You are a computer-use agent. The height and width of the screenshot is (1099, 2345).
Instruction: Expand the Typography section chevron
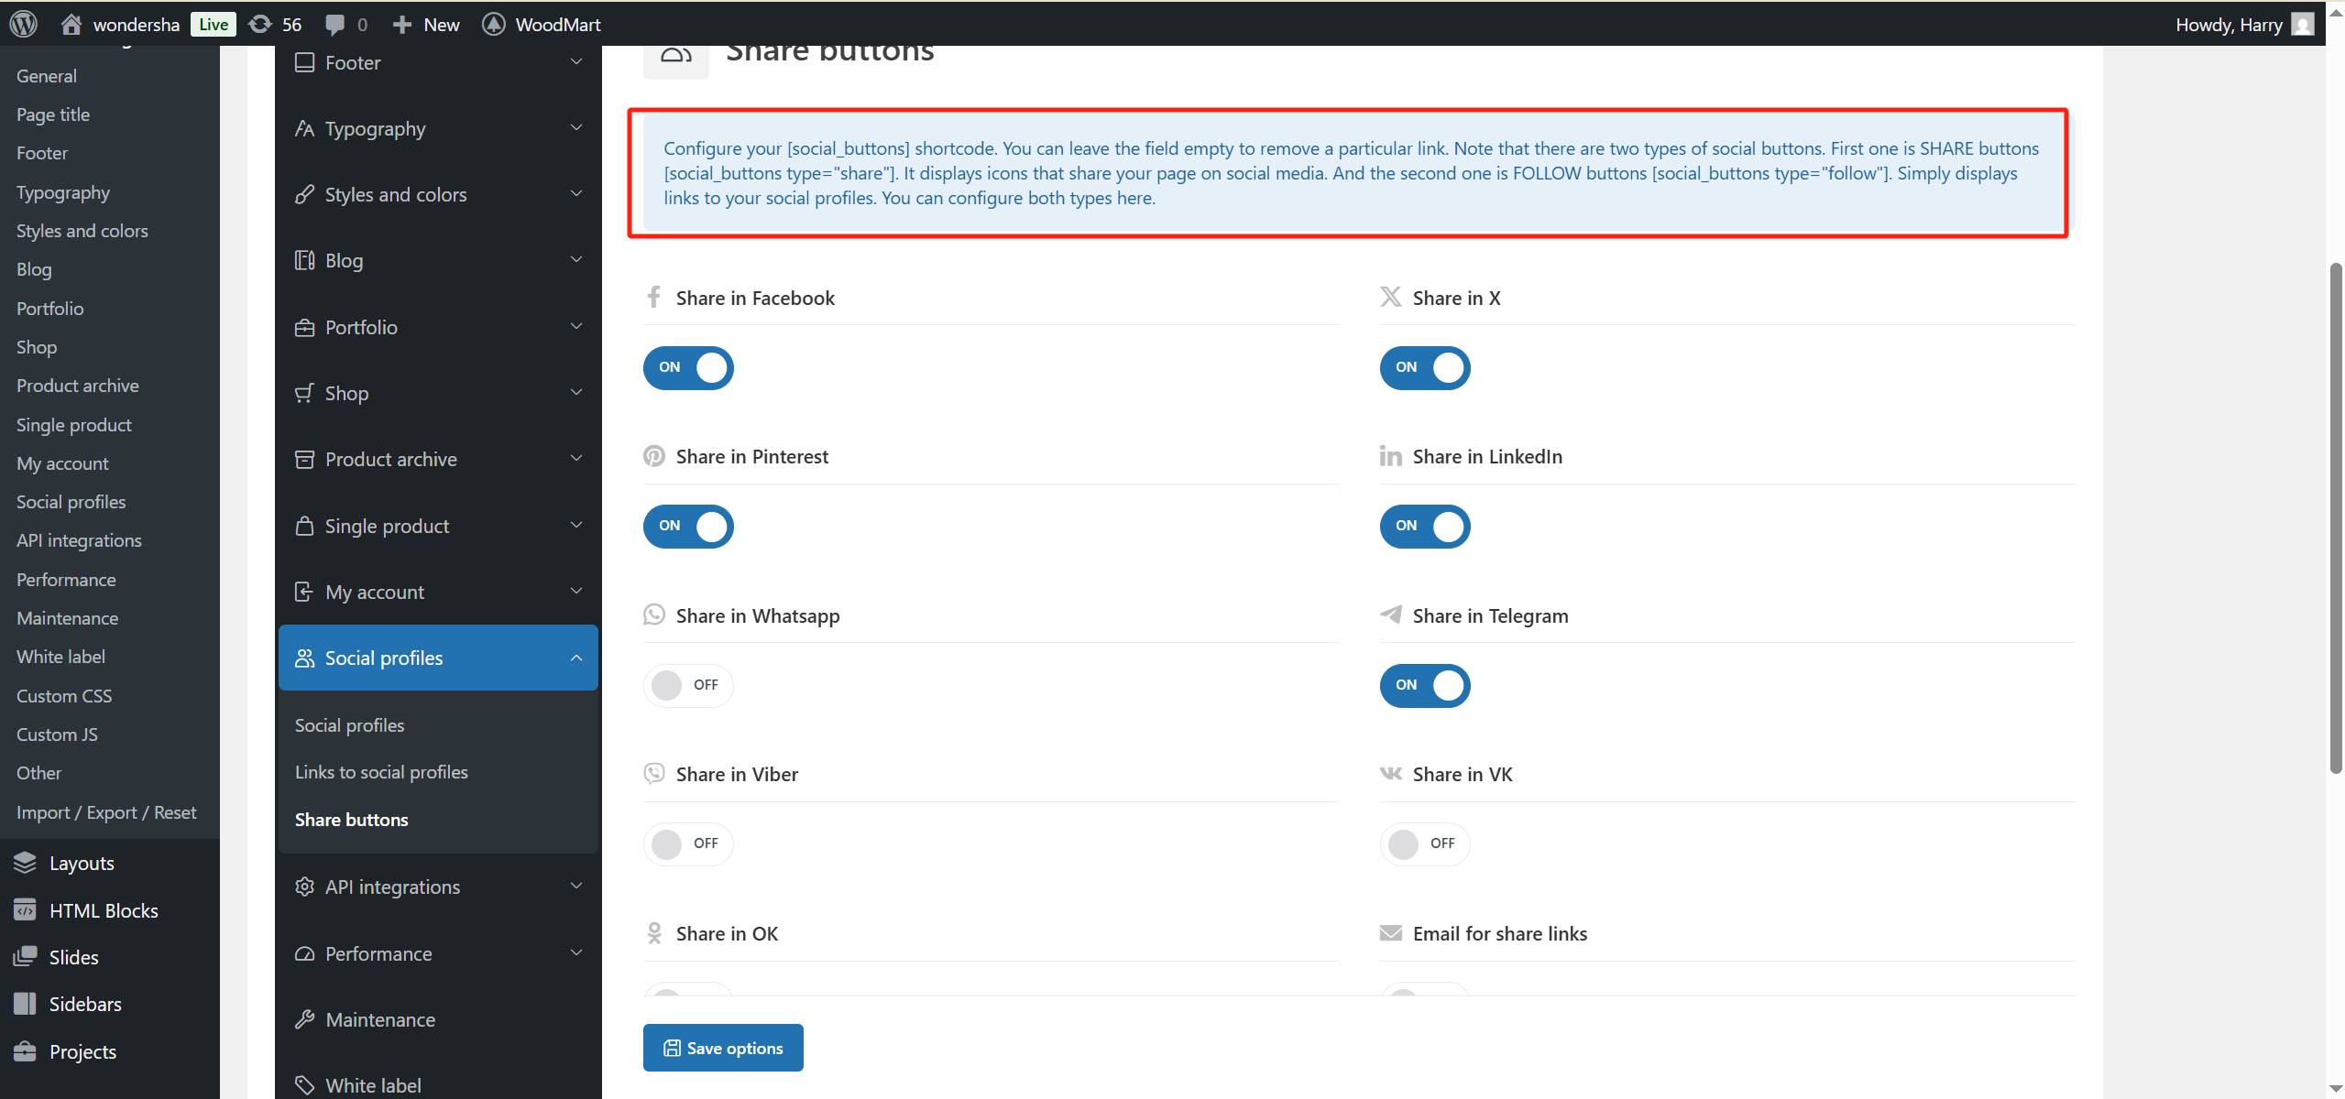tap(576, 128)
